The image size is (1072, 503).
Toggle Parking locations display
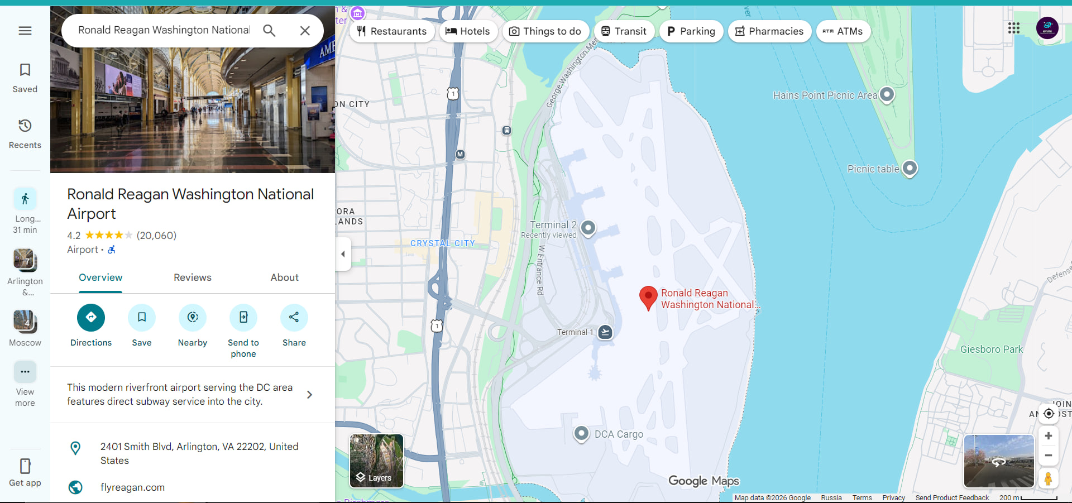(691, 31)
